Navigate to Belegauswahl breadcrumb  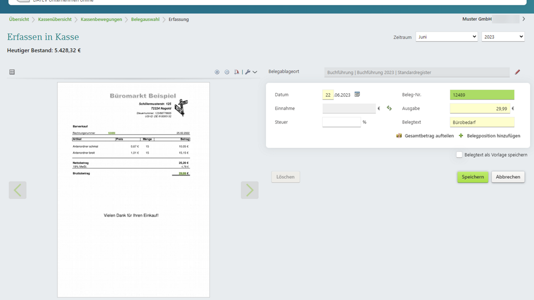pyautogui.click(x=145, y=20)
